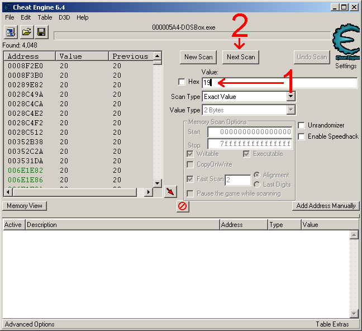Open the File menu
Image resolution: width=362 pixels, height=331 pixels.
[x=9, y=17]
